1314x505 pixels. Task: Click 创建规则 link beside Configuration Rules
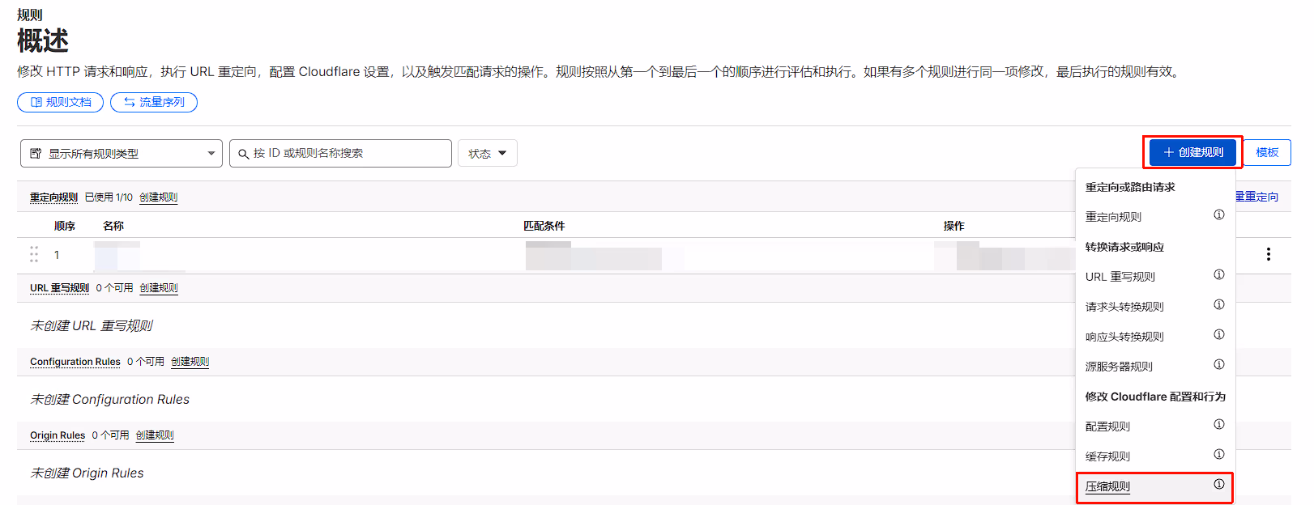pyautogui.click(x=190, y=362)
